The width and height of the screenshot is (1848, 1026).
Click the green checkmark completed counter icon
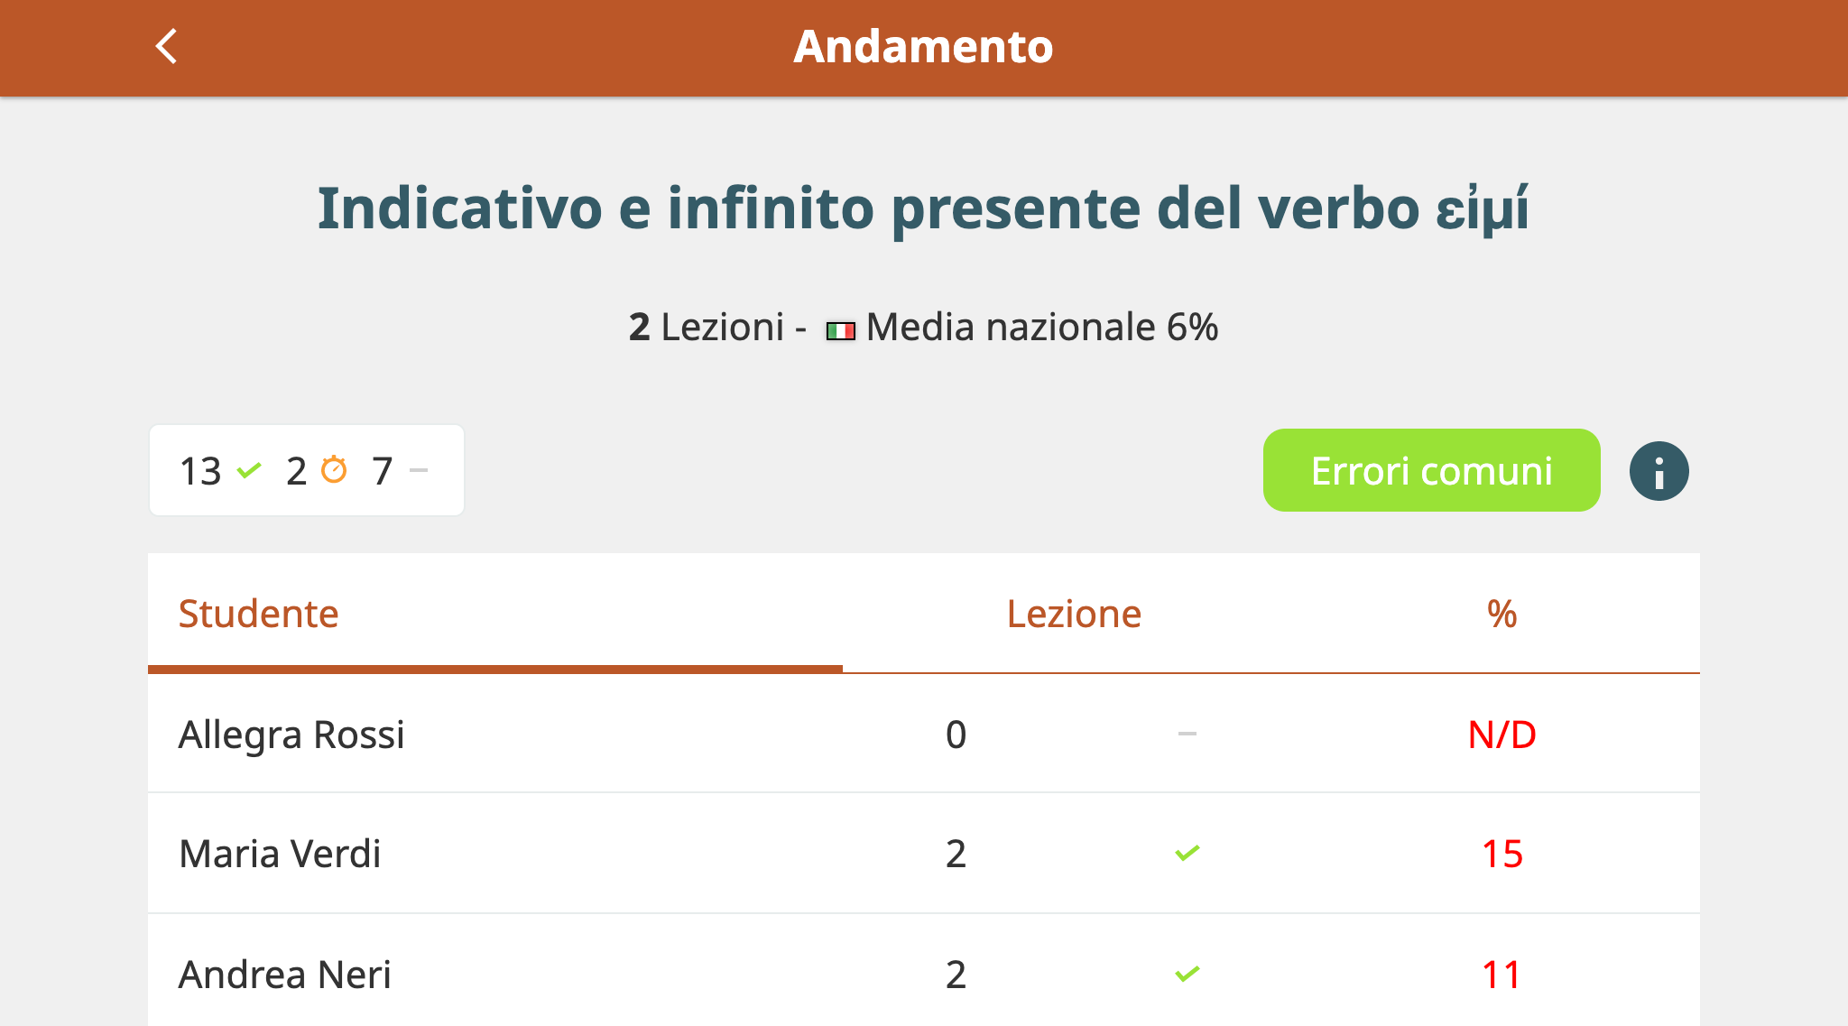(x=249, y=470)
